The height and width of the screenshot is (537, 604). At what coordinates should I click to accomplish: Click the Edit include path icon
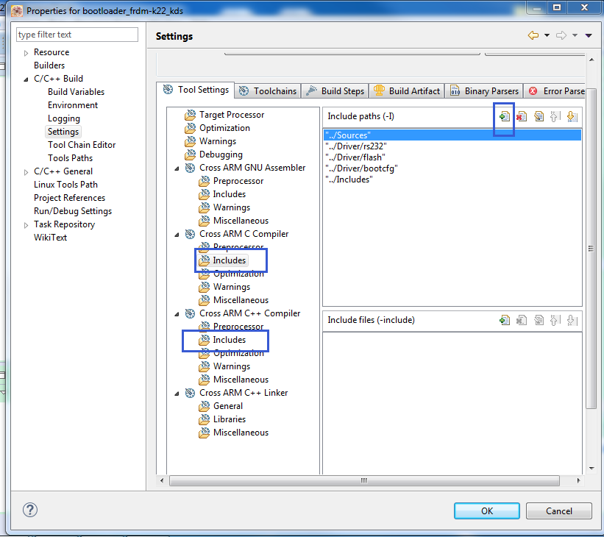539,116
